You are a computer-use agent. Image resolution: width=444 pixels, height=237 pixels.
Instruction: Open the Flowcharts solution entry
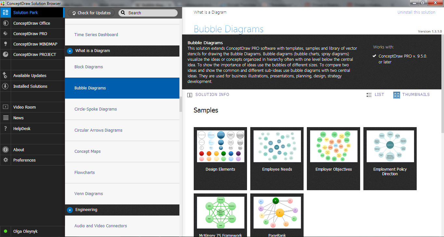point(85,172)
